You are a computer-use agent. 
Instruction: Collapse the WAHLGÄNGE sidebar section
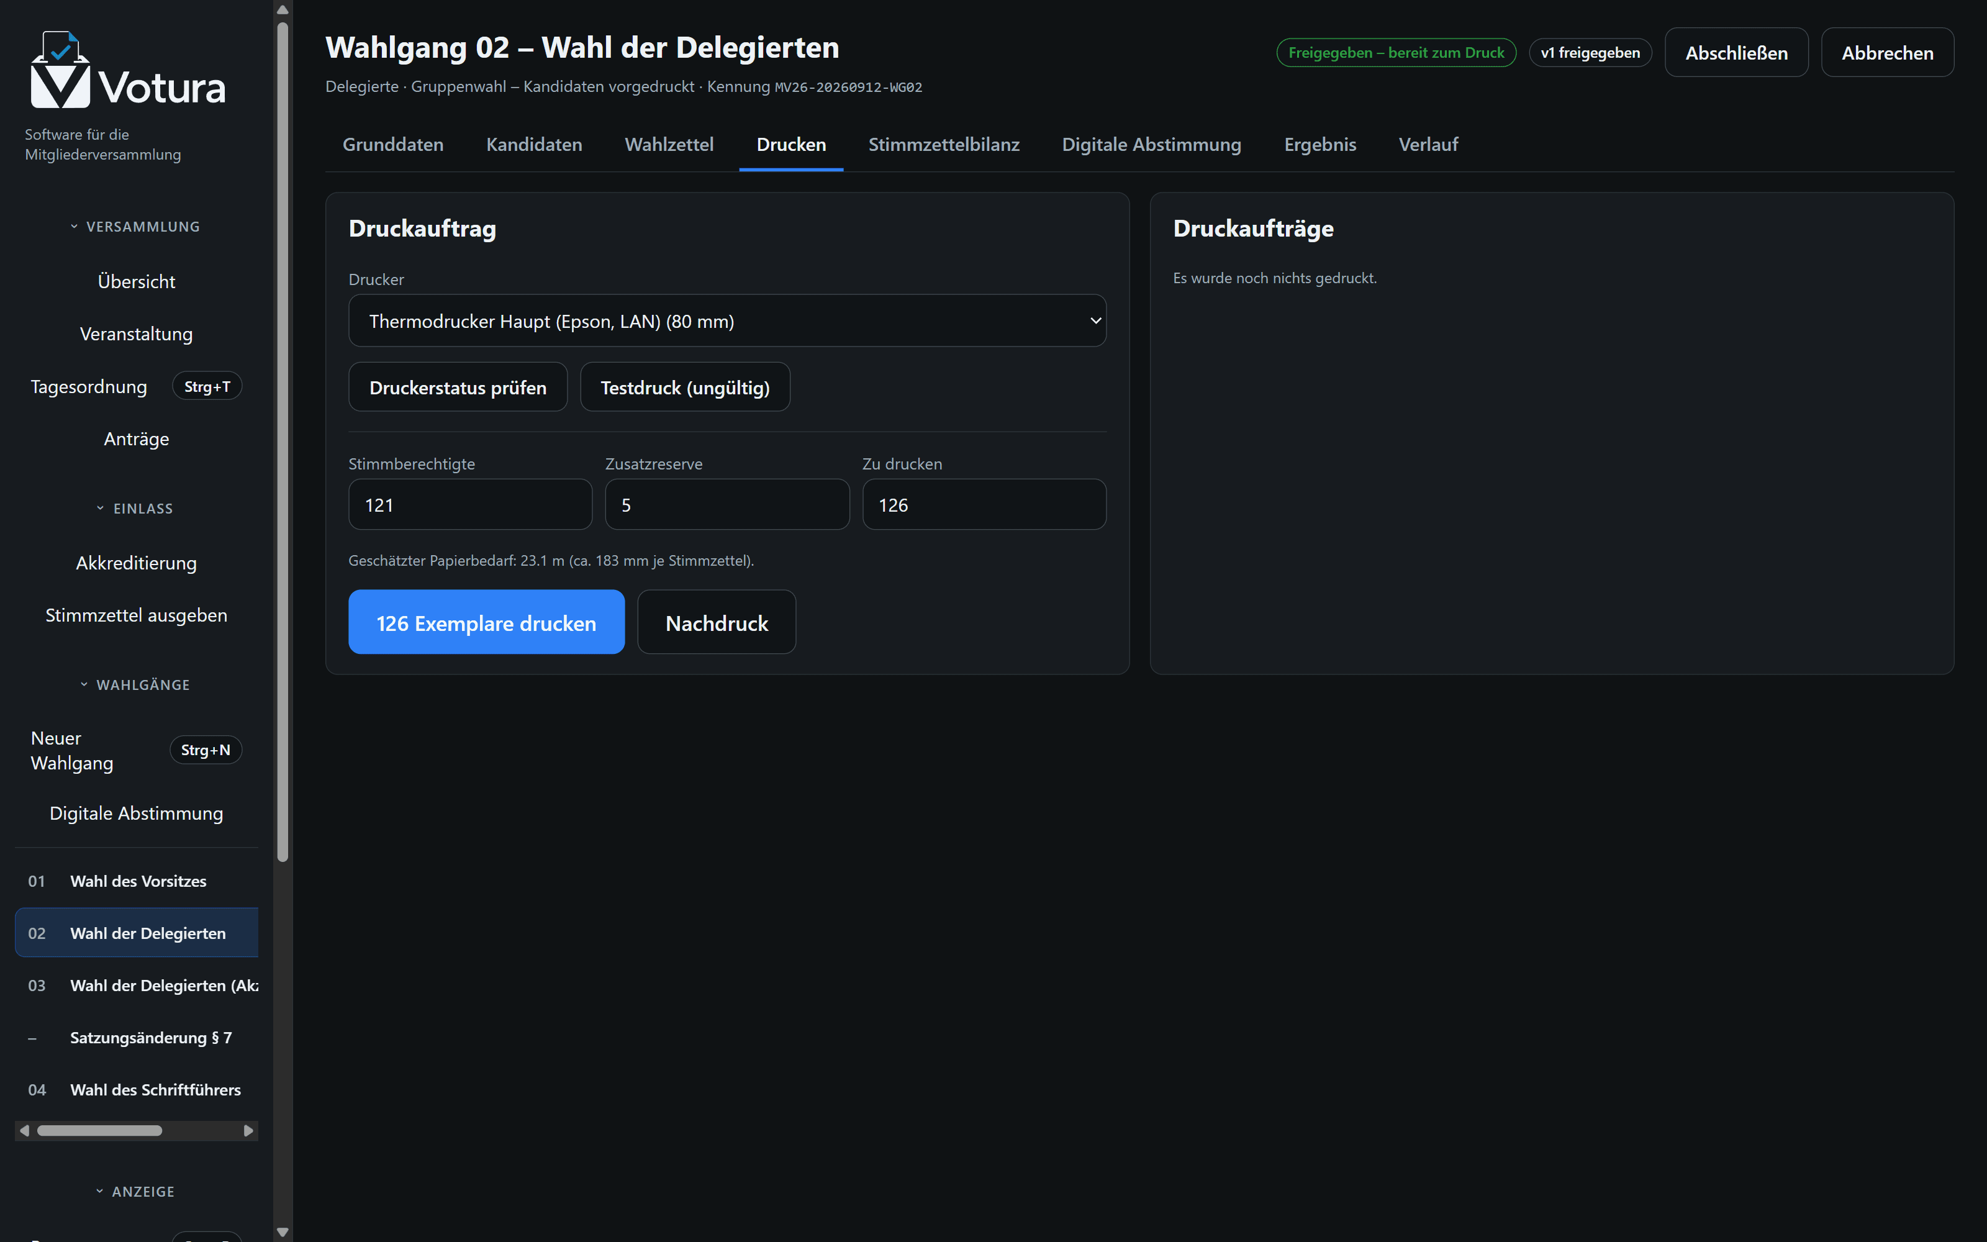tap(135, 684)
